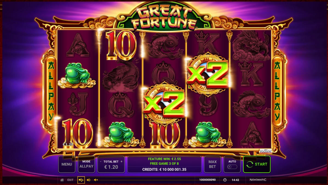Viewport: 328px width, 185px height.
Task: Increase total bet with plus sign
Action: (x=122, y=162)
